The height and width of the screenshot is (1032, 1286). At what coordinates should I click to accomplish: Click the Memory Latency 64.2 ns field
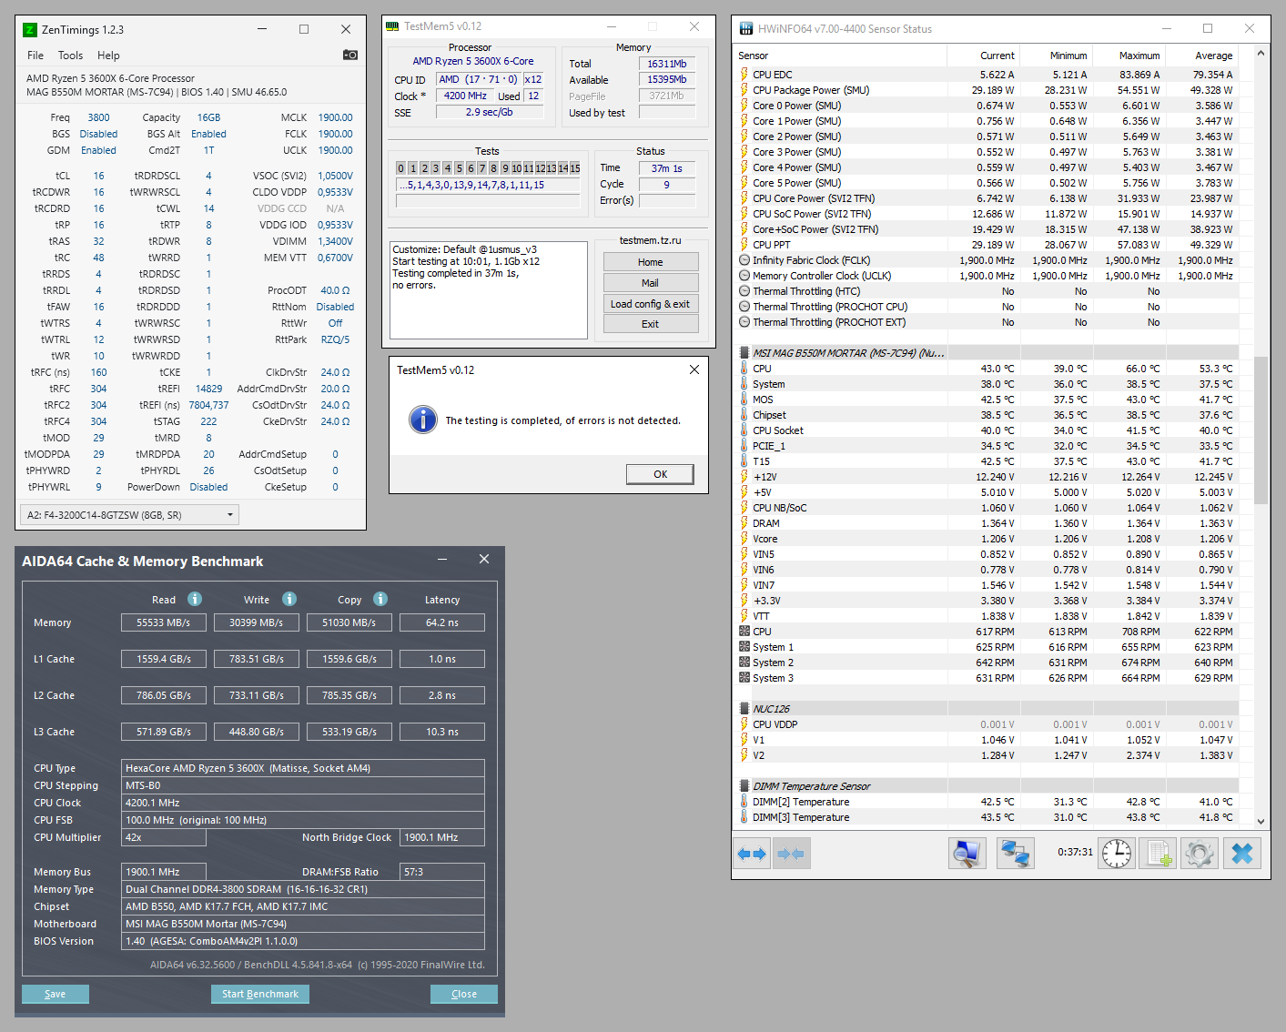(x=442, y=622)
